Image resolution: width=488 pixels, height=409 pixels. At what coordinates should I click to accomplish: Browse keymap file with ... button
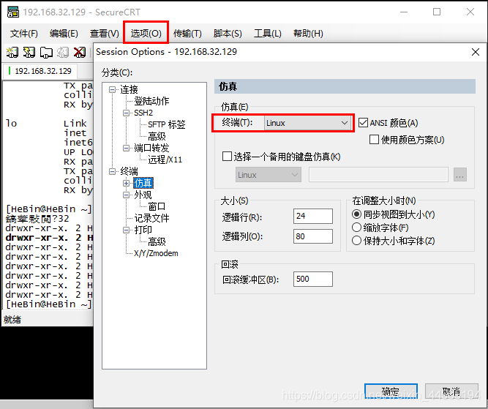tap(460, 175)
